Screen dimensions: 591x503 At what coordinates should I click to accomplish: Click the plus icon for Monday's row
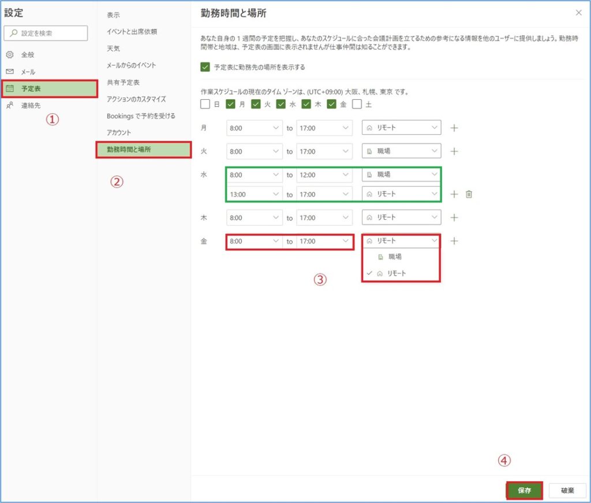(x=454, y=128)
